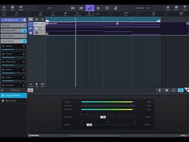Open the Brickwall slot editor icon

coord(24,85)
